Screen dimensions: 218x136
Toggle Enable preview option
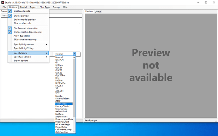[x=28, y=16]
